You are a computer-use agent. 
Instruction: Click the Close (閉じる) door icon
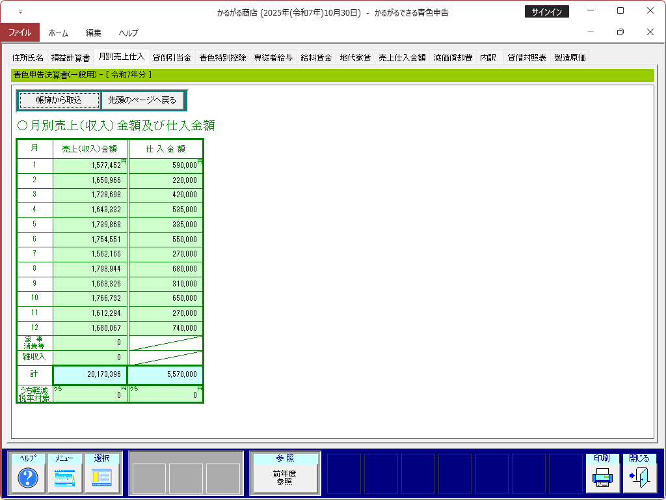[639, 478]
